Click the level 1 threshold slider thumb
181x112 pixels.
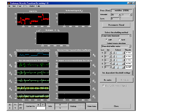[x=118, y=67]
